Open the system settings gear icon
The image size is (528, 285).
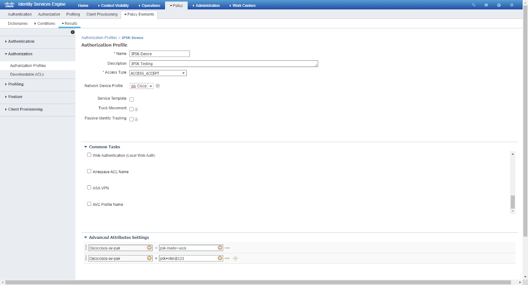pos(512,5)
